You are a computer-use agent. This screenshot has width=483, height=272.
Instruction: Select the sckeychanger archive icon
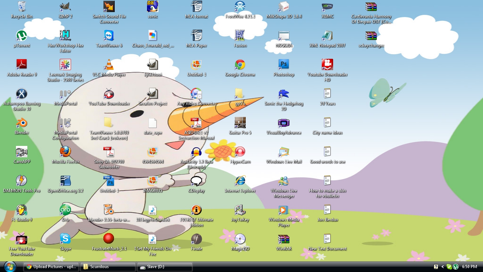click(371, 35)
